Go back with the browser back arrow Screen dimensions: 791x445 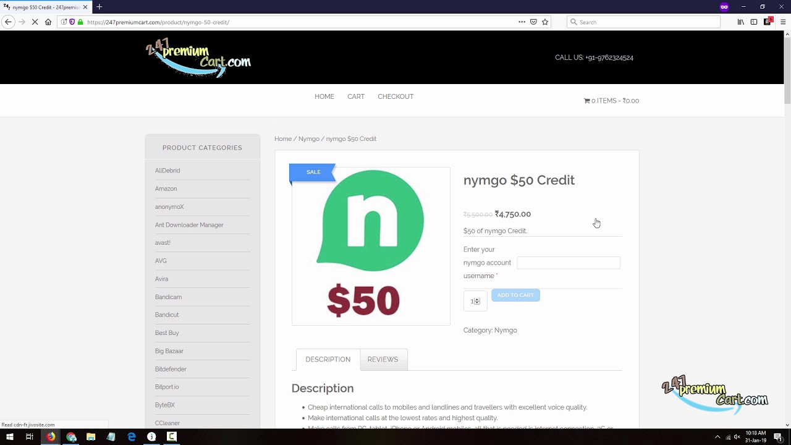pyautogui.click(x=8, y=22)
